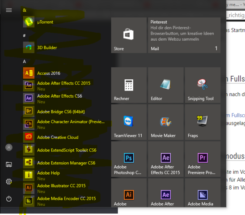This screenshot has width=245, height=215.
Task: Launch µTorrent from the app list
Action: point(29,22)
